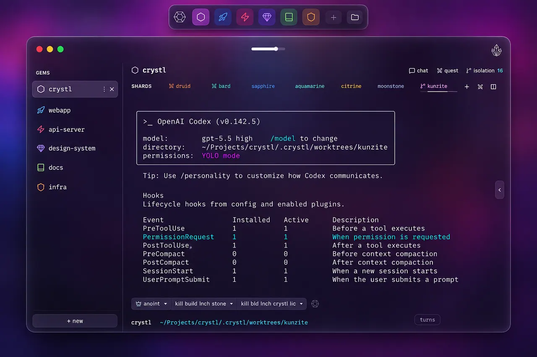Open the kebab menu on the crystl gem
Viewport: 537px width, 357px height.
(x=104, y=89)
